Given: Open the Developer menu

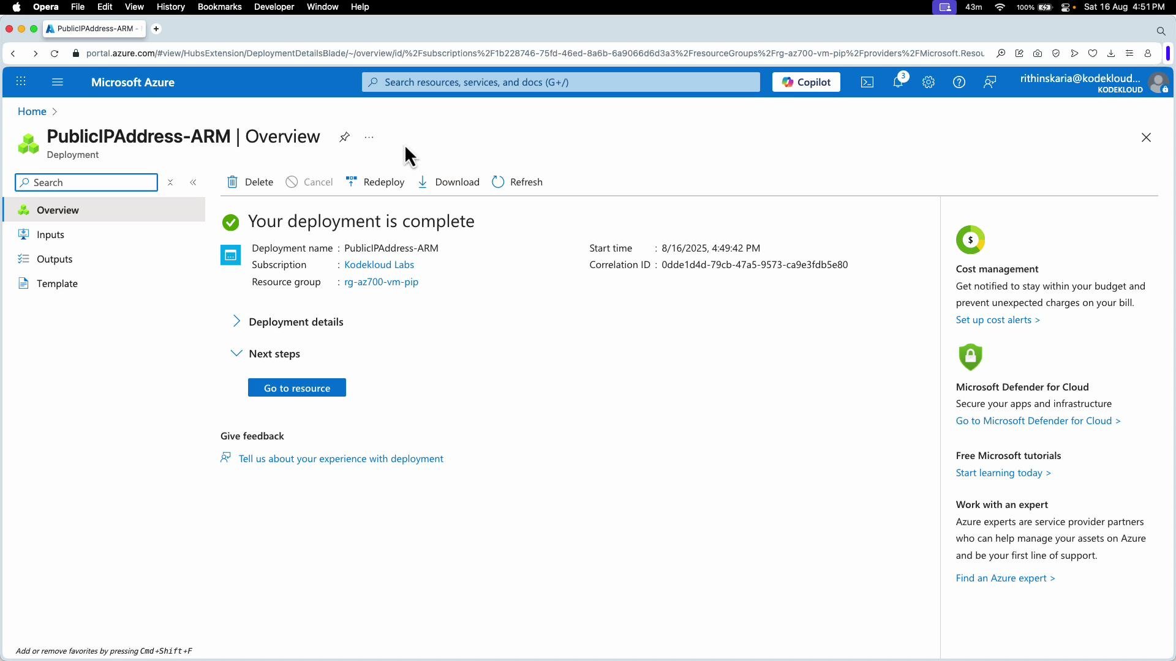Looking at the screenshot, I should coord(274,7).
